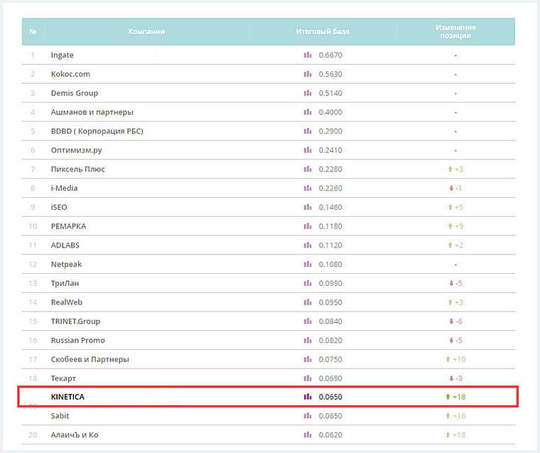
Task: Click chart icon in Пиксель Плюс row
Action: pyautogui.click(x=308, y=169)
